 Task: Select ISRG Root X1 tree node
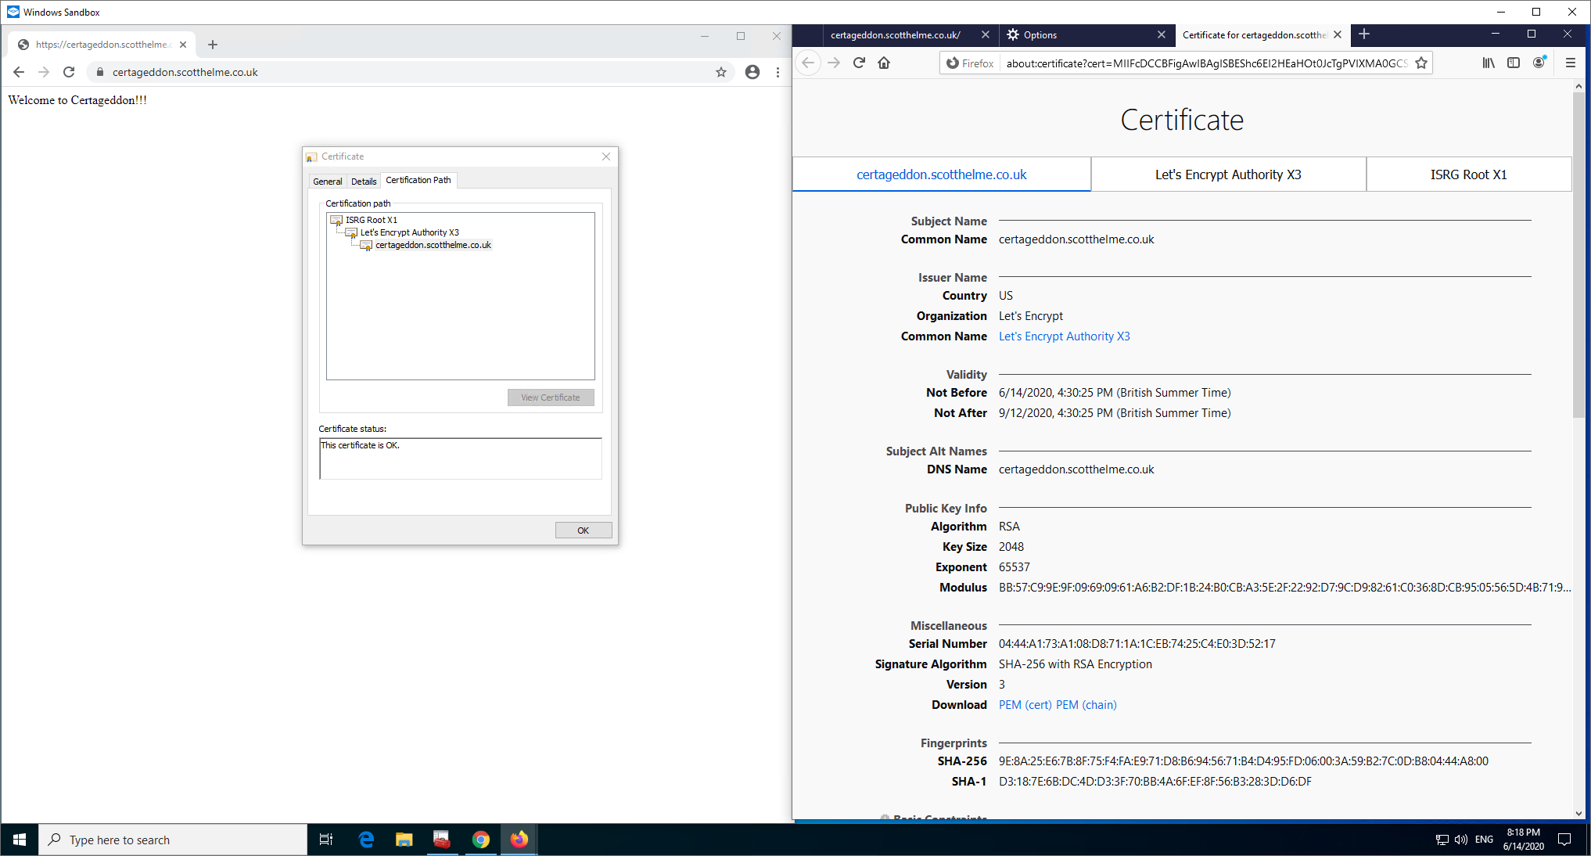point(371,220)
